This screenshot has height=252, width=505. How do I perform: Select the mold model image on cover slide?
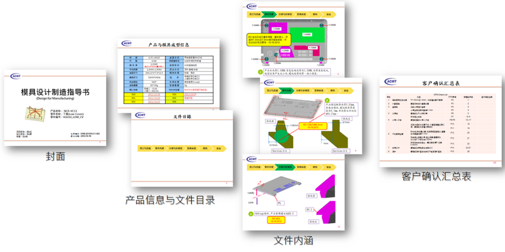click(35, 114)
